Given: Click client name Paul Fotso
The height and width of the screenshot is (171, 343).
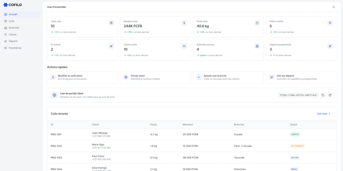Looking at the screenshot, I should pos(98,156).
